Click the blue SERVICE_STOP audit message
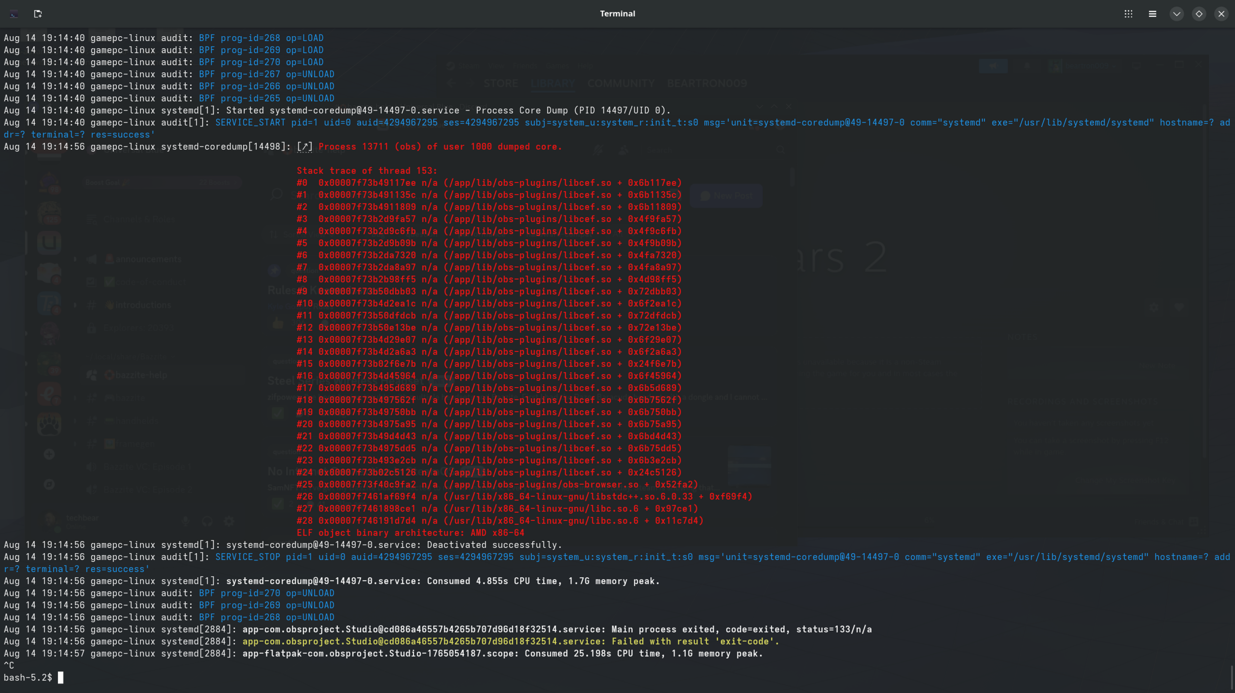 [617, 563]
